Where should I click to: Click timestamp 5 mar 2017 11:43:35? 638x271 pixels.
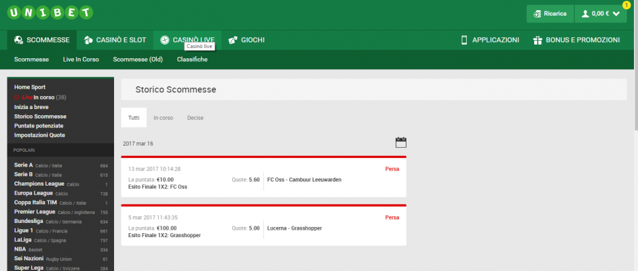coord(153,217)
